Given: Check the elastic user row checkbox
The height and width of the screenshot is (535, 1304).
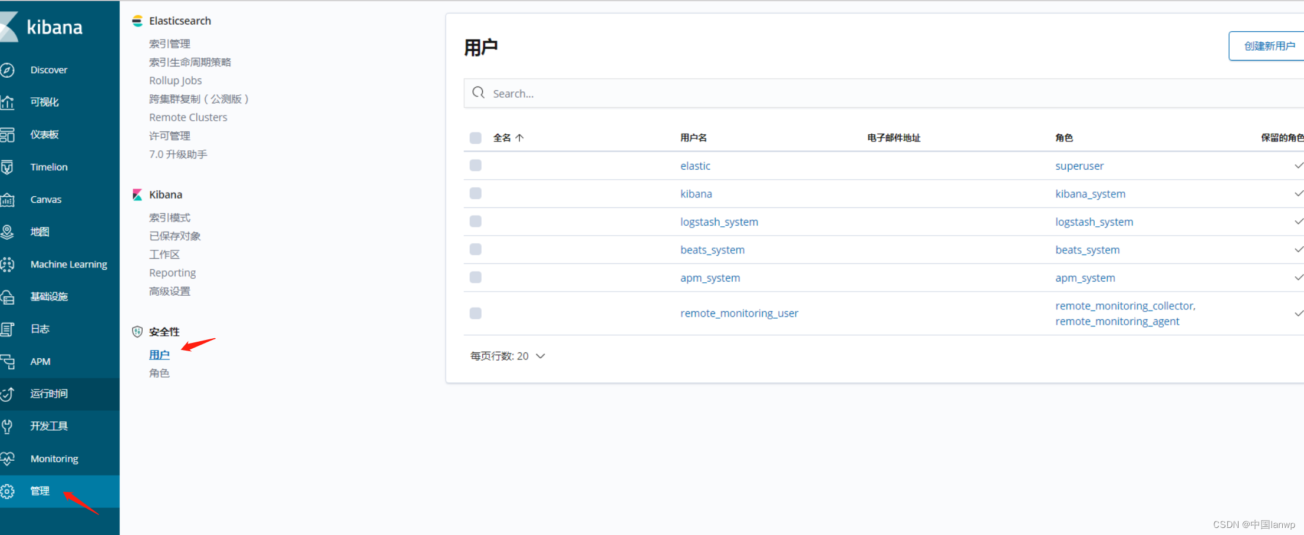Looking at the screenshot, I should [476, 166].
